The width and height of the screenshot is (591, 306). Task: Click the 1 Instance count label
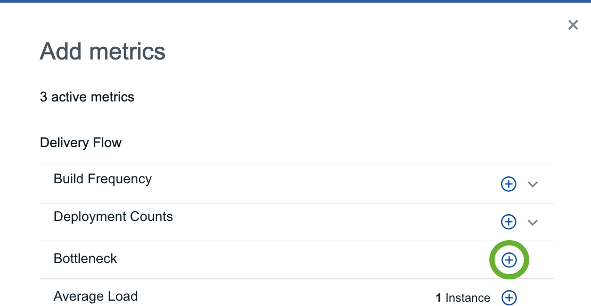pyautogui.click(x=463, y=297)
